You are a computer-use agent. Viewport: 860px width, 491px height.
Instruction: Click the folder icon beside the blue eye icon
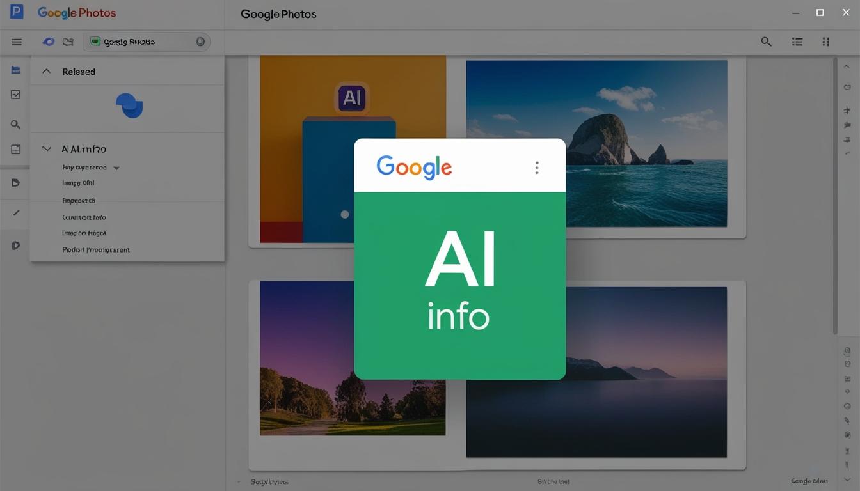click(68, 42)
